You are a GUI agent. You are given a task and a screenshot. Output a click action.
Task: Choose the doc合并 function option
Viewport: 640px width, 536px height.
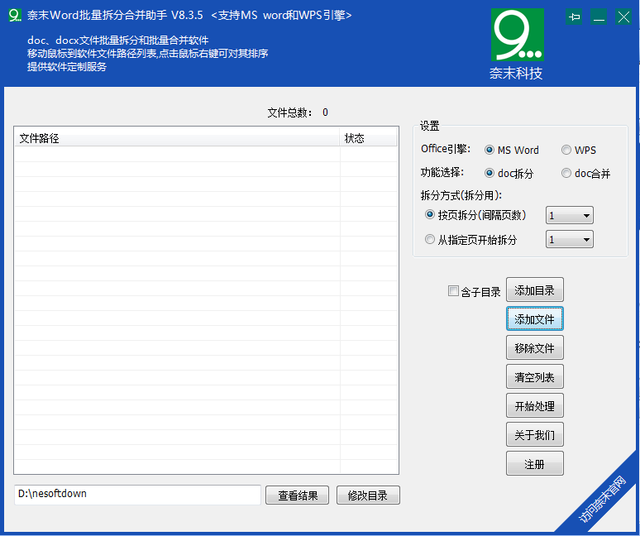click(566, 173)
